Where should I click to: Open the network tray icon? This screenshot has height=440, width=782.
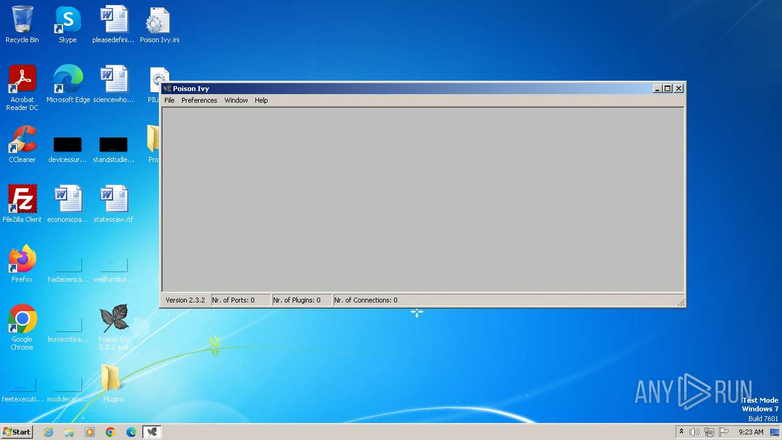point(709,432)
